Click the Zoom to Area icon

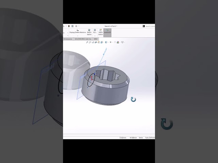pyautogui.click(x=90, y=42)
